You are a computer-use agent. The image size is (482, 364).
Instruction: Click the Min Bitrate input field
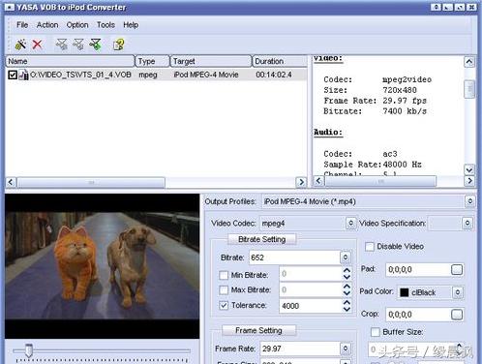coord(311,274)
